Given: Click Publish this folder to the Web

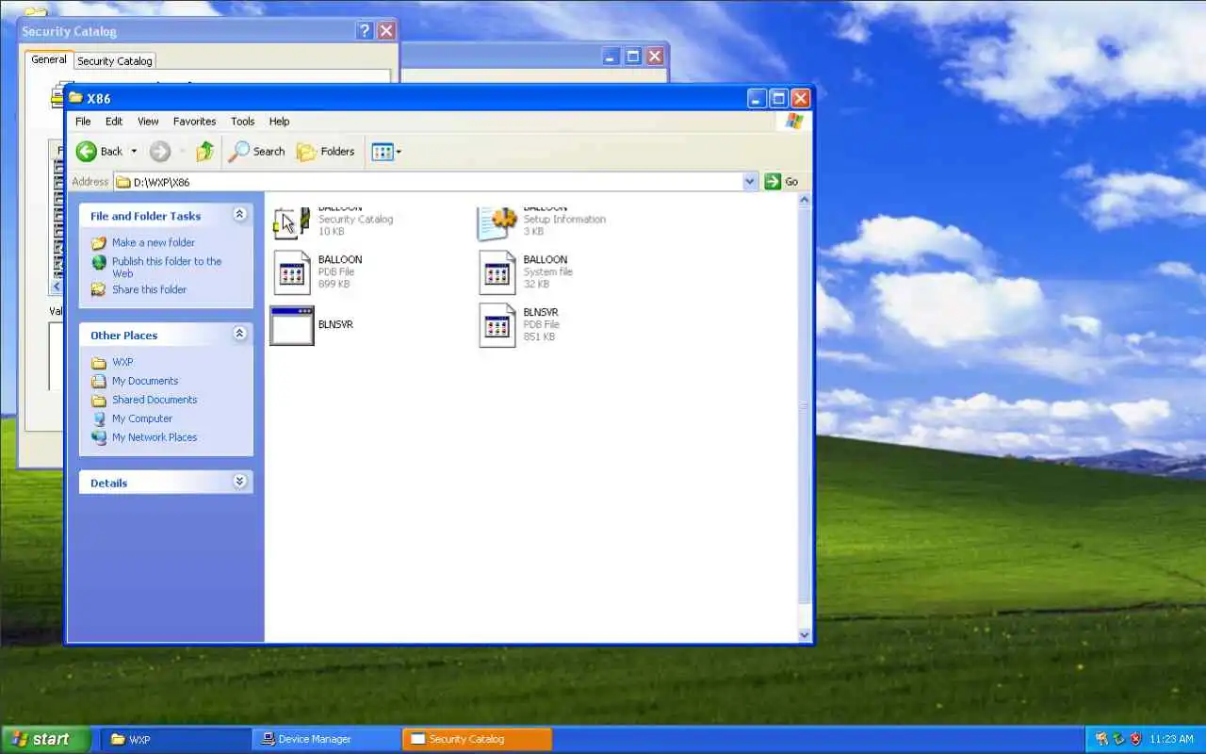Looking at the screenshot, I should tap(167, 267).
